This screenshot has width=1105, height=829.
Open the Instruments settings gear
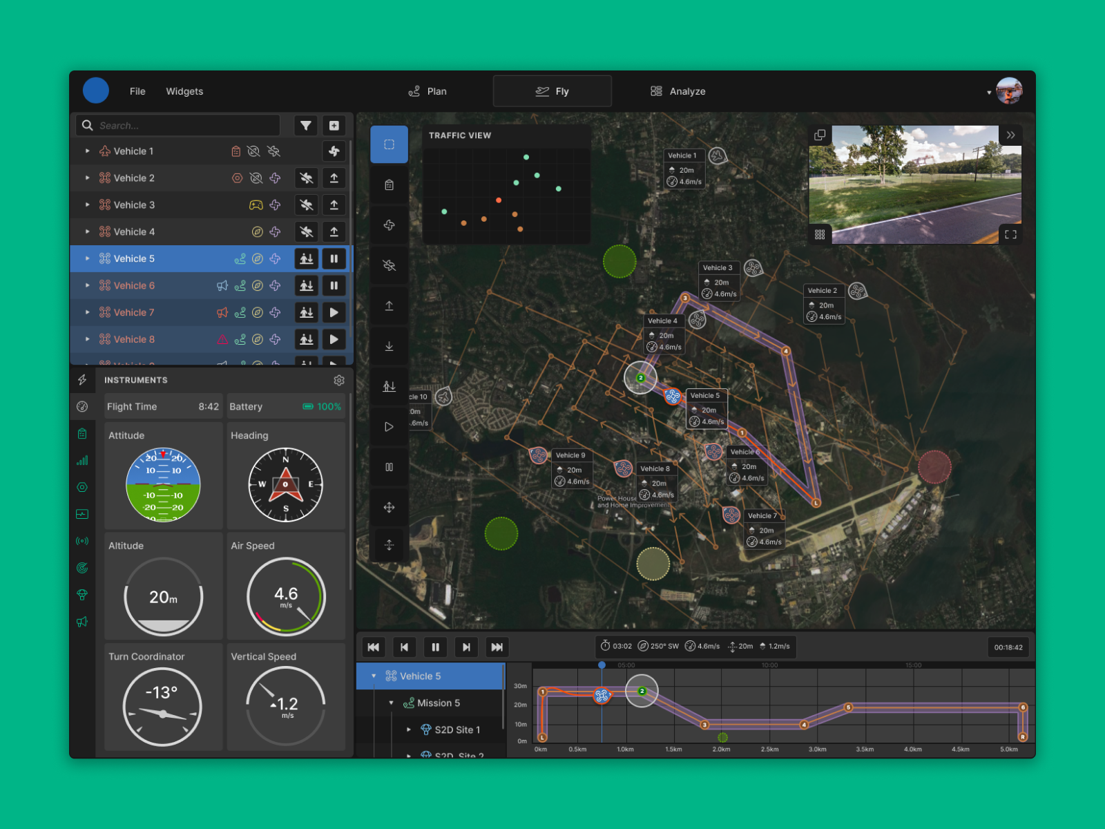click(x=339, y=380)
